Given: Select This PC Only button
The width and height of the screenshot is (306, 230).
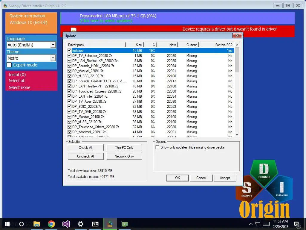Looking at the screenshot, I should click(124, 148).
